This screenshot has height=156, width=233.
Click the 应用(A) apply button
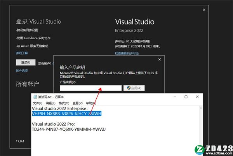[134, 88]
